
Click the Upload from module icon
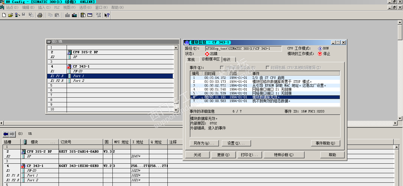(x=74, y=15)
